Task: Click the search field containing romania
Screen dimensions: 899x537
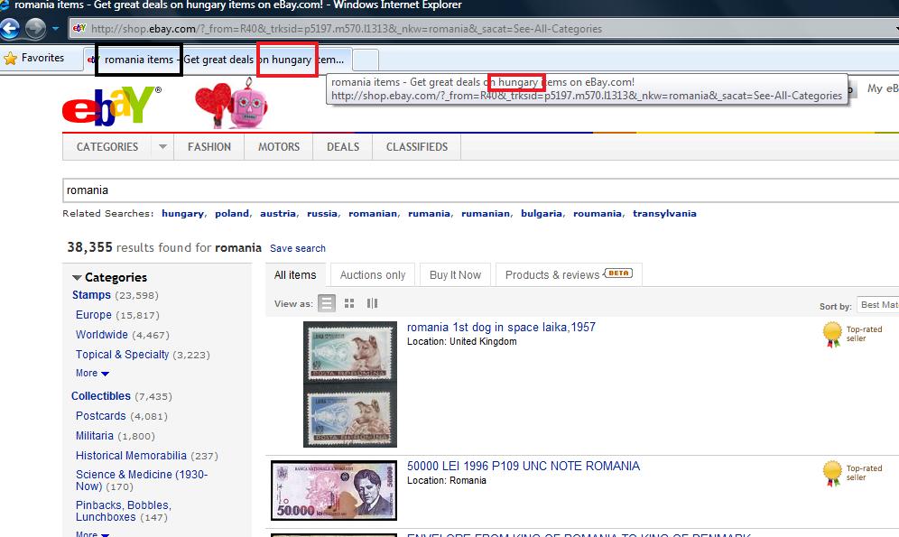Action: [x=451, y=190]
